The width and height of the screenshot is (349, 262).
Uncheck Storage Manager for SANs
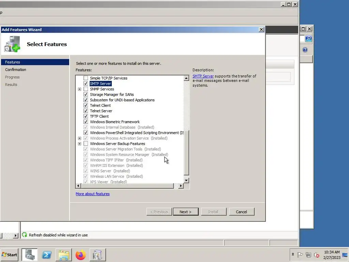(x=86, y=94)
